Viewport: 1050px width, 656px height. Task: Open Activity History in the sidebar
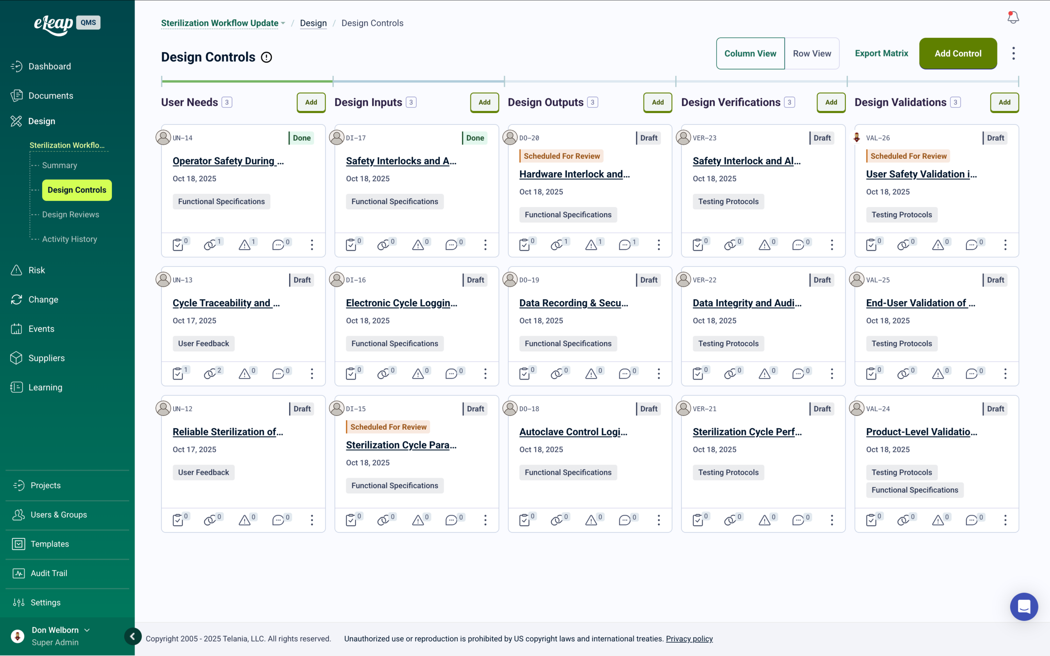point(69,239)
